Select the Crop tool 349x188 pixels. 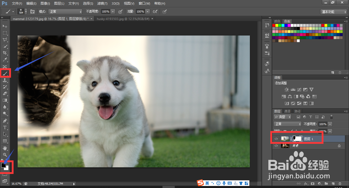point(5,53)
